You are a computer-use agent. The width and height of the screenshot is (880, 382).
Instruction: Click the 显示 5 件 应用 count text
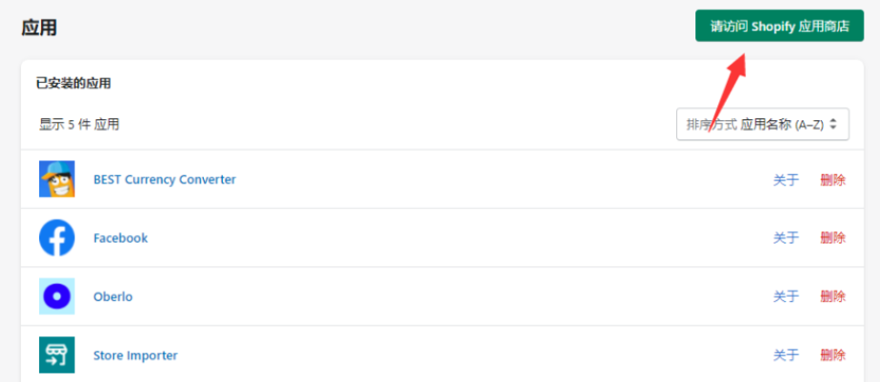pyautogui.click(x=79, y=124)
